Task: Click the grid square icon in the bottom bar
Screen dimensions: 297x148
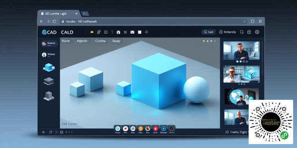Action: (x=61, y=132)
